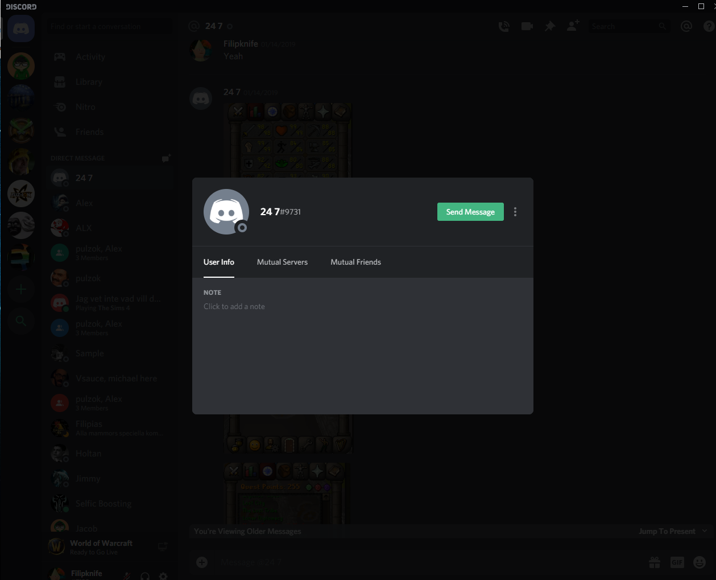The height and width of the screenshot is (580, 716).
Task: Open the emoji picker
Action: coord(700,562)
